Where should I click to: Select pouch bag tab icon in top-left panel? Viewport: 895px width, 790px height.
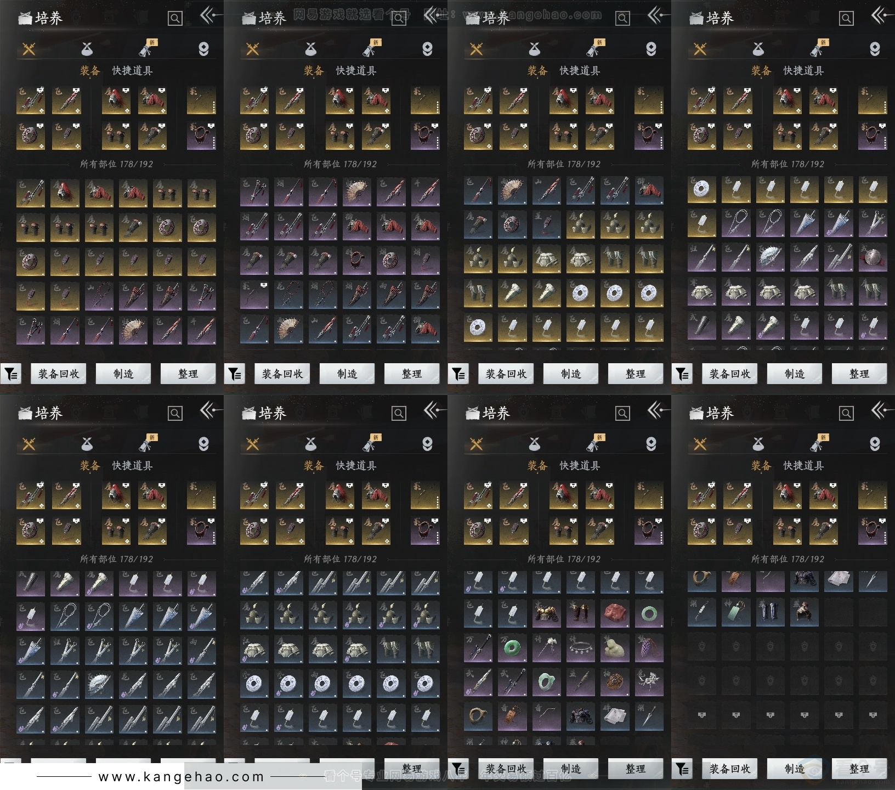pos(87,49)
